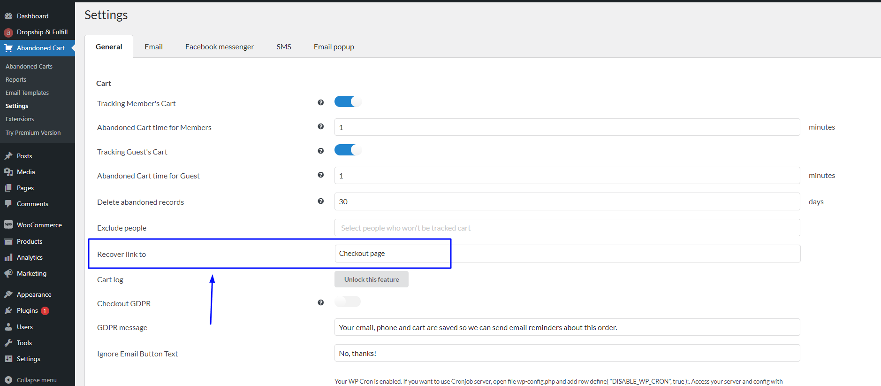Click the Marketing megaphone icon

coord(8,273)
